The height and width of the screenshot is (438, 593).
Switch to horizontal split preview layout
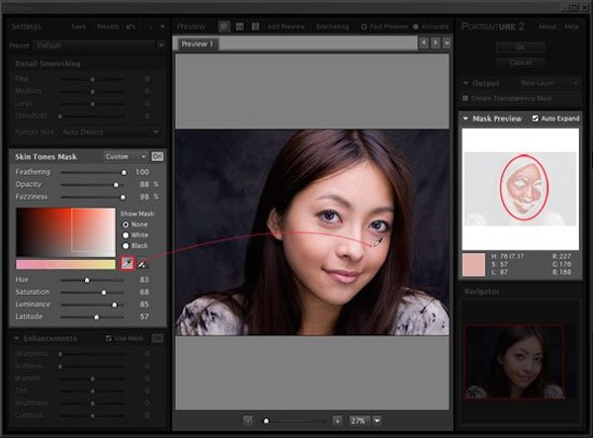click(x=238, y=26)
